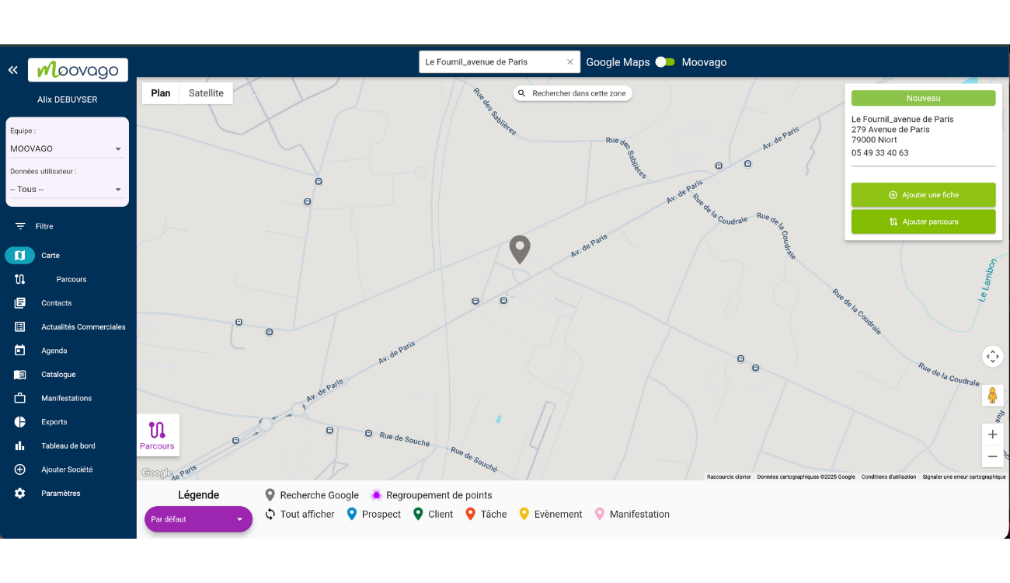Viewport: 1010px width, 583px height.
Task: Toggle Prospect markers in the legend
Action: [x=374, y=514]
